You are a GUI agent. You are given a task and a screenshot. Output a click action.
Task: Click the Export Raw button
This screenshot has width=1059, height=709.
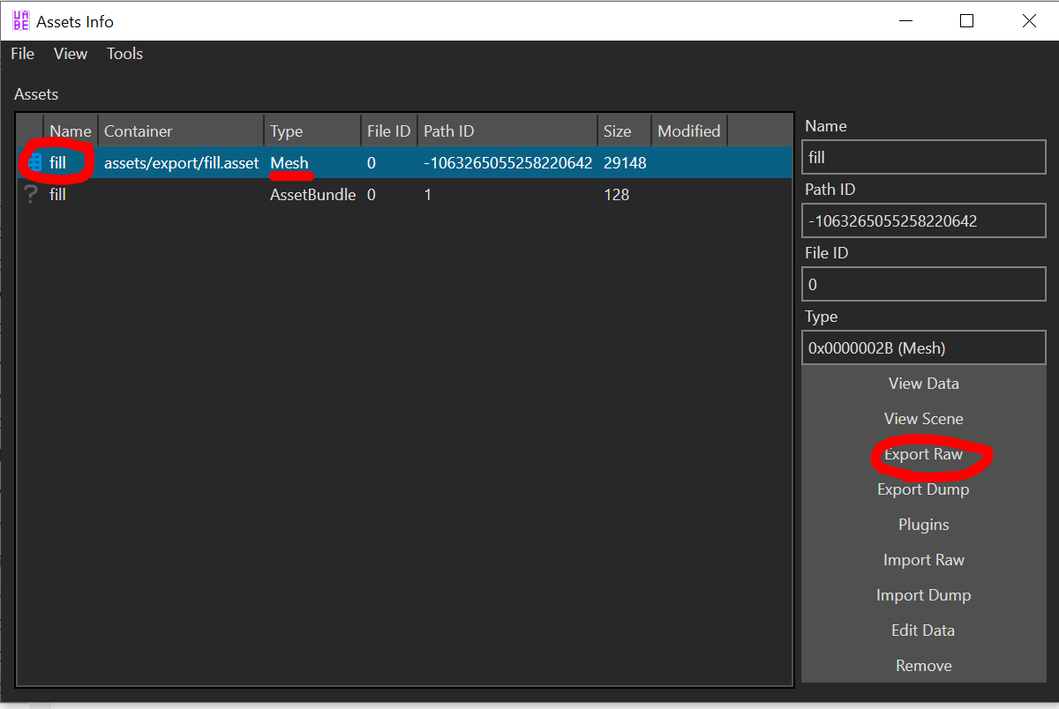(923, 454)
